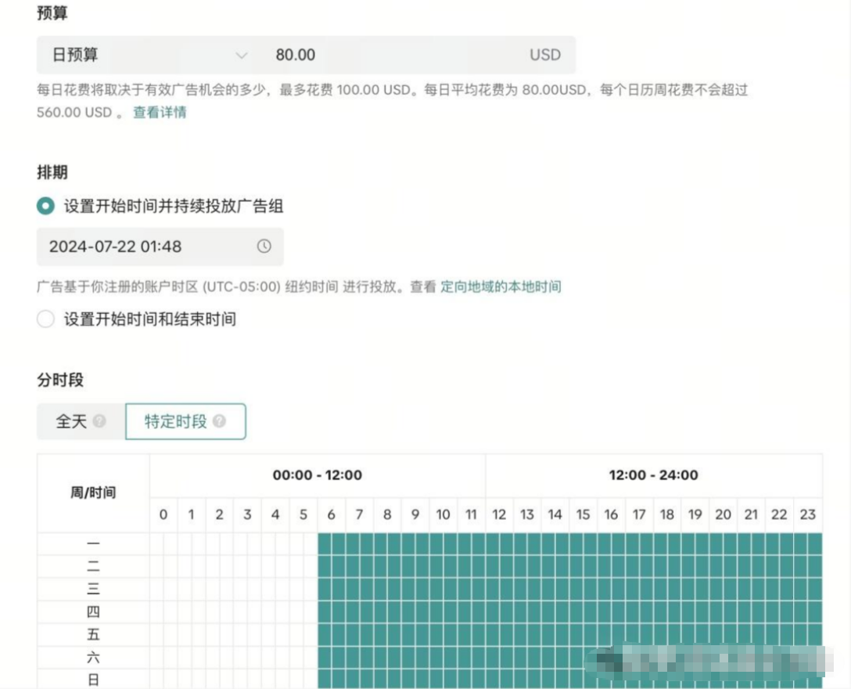Deselect the Friday 18:00 time slot
851x689 pixels.
[x=667, y=634]
